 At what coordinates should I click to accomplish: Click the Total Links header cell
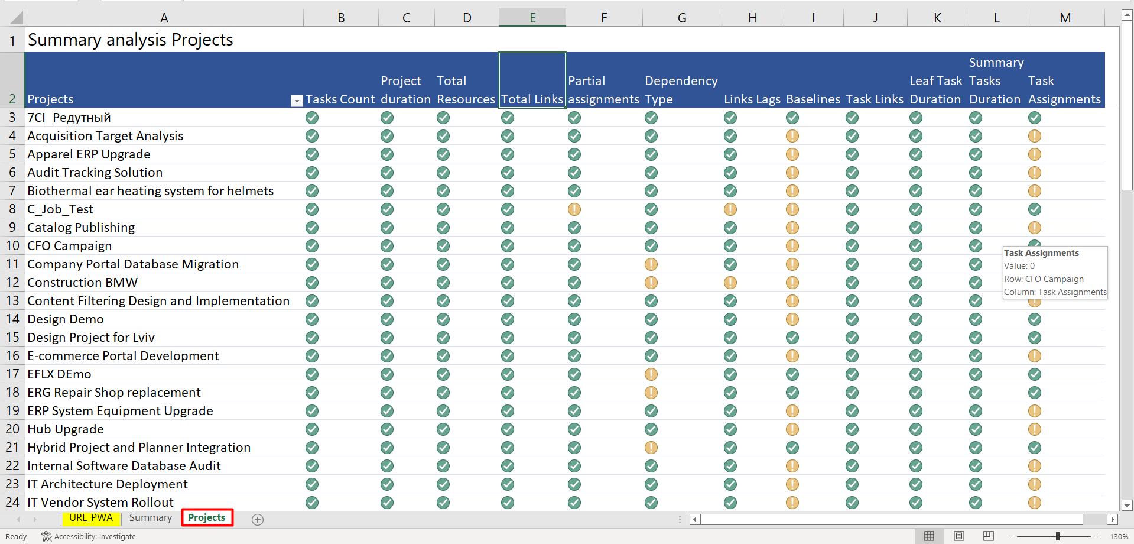pos(532,80)
